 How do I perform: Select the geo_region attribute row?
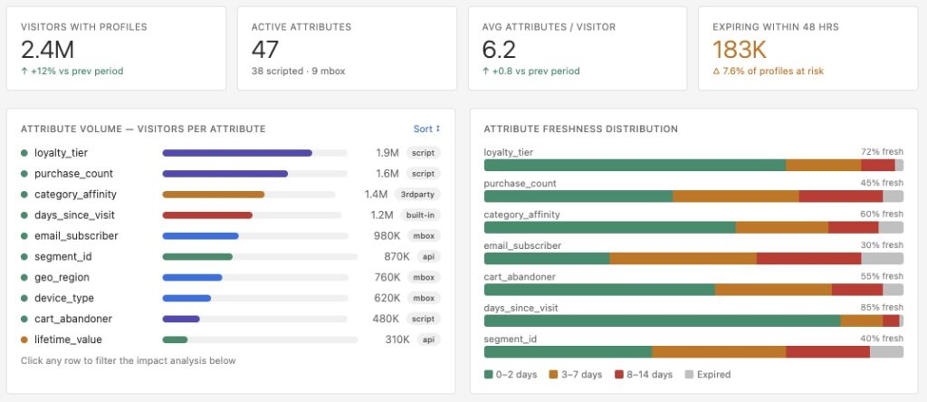pyautogui.click(x=62, y=278)
